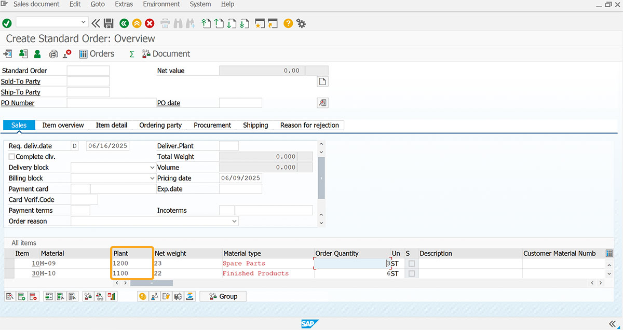Click the PO date label link
This screenshot has height=330, width=623.
click(169, 103)
